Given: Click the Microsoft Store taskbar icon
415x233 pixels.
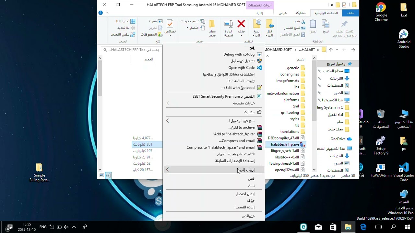Looking at the screenshot, I should pos(333,227).
